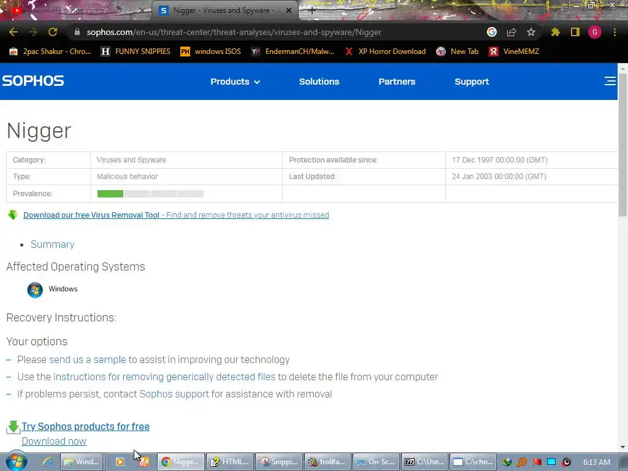Open the Support menu
The image size is (628, 471).
click(x=472, y=82)
